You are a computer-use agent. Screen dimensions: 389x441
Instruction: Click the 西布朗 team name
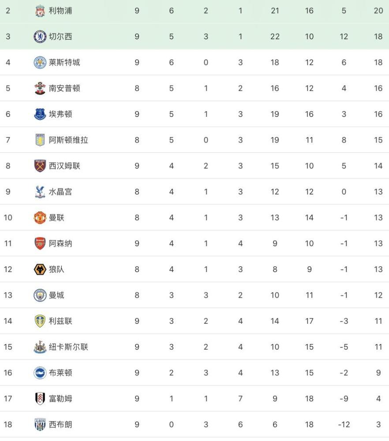(60, 425)
